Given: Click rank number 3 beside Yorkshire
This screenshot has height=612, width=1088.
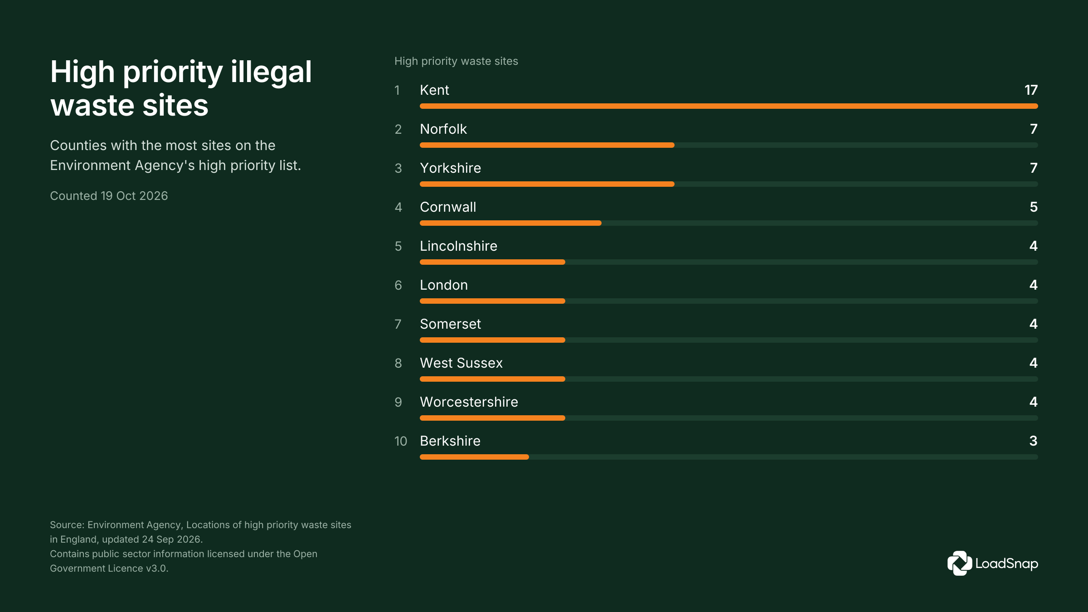Looking at the screenshot, I should [x=398, y=169].
